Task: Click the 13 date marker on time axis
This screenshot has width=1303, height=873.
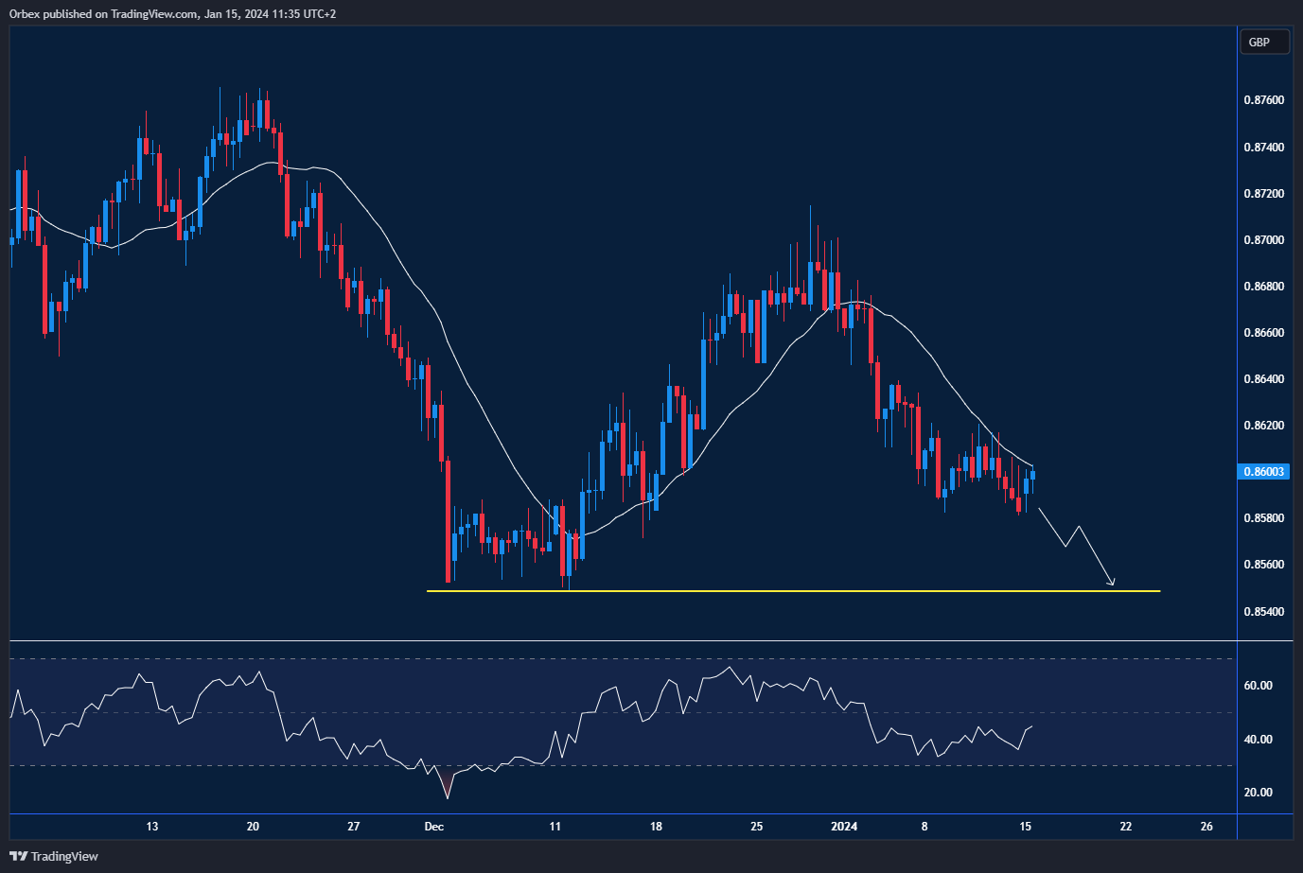Action: tap(152, 827)
